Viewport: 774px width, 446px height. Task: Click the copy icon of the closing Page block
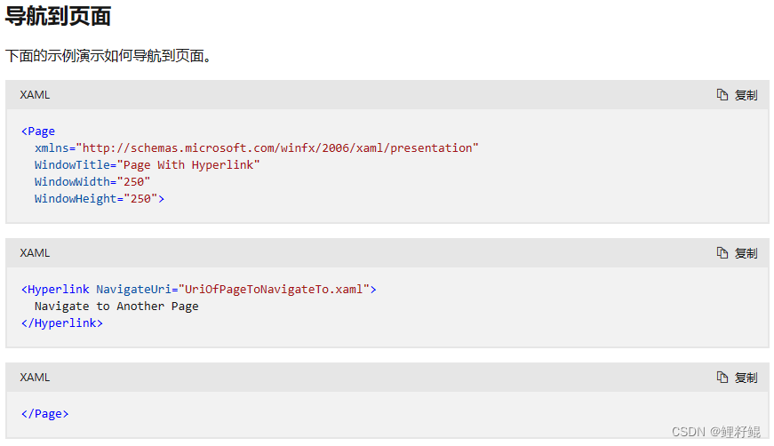click(x=722, y=378)
